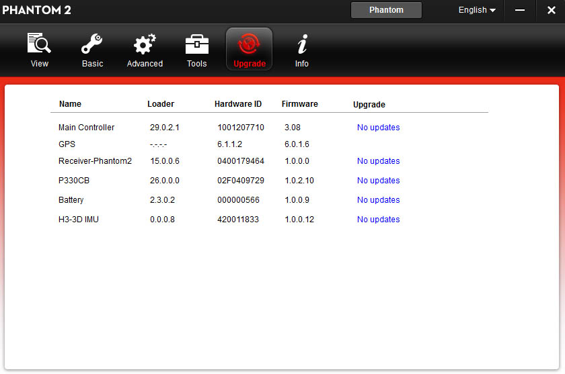Click the Loader column header
Image resolution: width=565 pixels, height=374 pixels.
[161, 104]
